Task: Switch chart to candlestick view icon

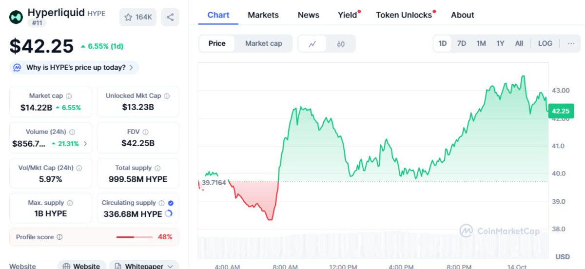Action: click(341, 44)
